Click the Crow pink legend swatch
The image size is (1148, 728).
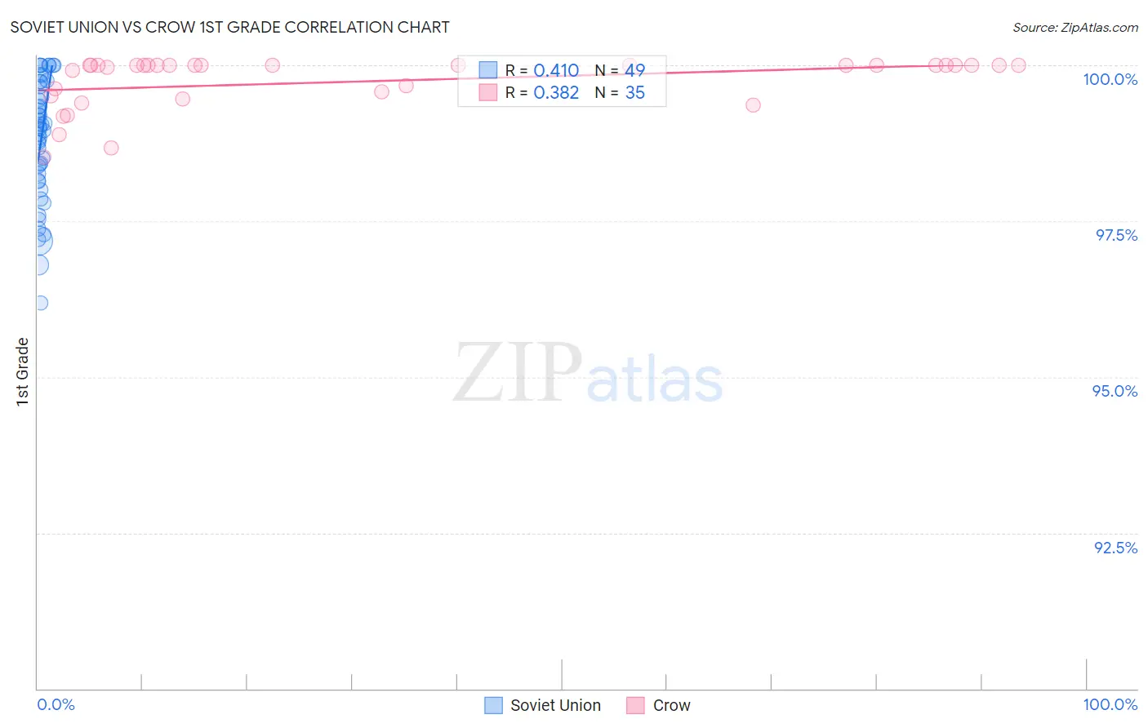636,705
